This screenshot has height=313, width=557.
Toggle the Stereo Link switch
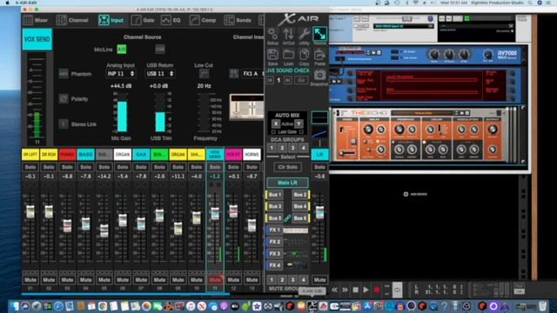click(x=64, y=124)
